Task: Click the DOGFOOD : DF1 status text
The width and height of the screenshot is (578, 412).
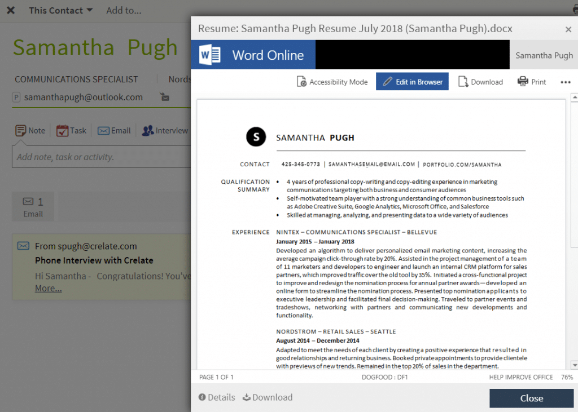Action: [384, 377]
